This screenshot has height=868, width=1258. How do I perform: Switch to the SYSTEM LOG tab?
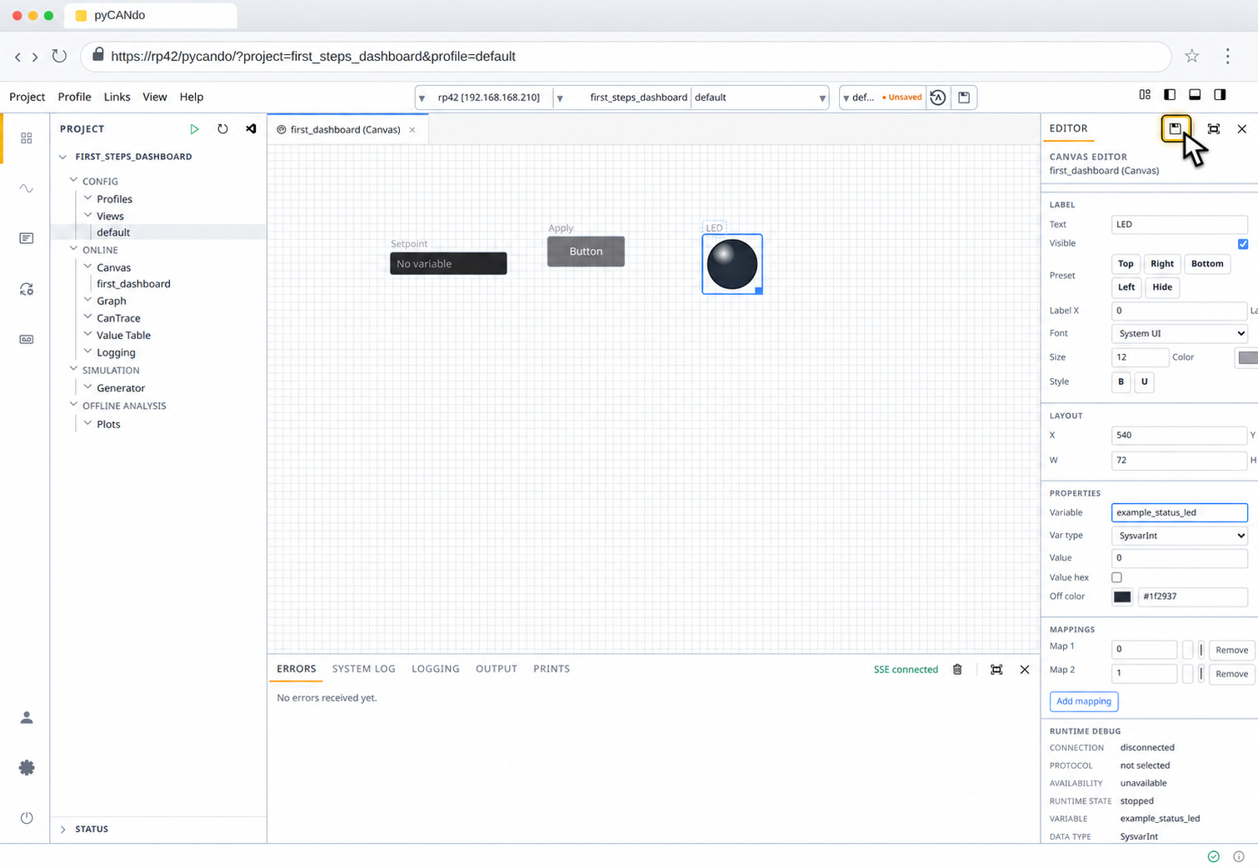[363, 669]
